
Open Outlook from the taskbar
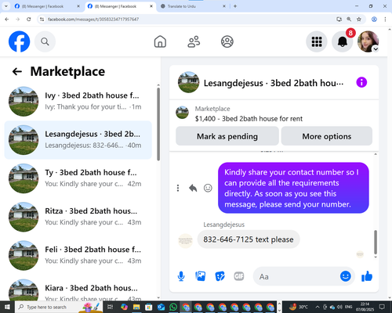(x=161, y=307)
